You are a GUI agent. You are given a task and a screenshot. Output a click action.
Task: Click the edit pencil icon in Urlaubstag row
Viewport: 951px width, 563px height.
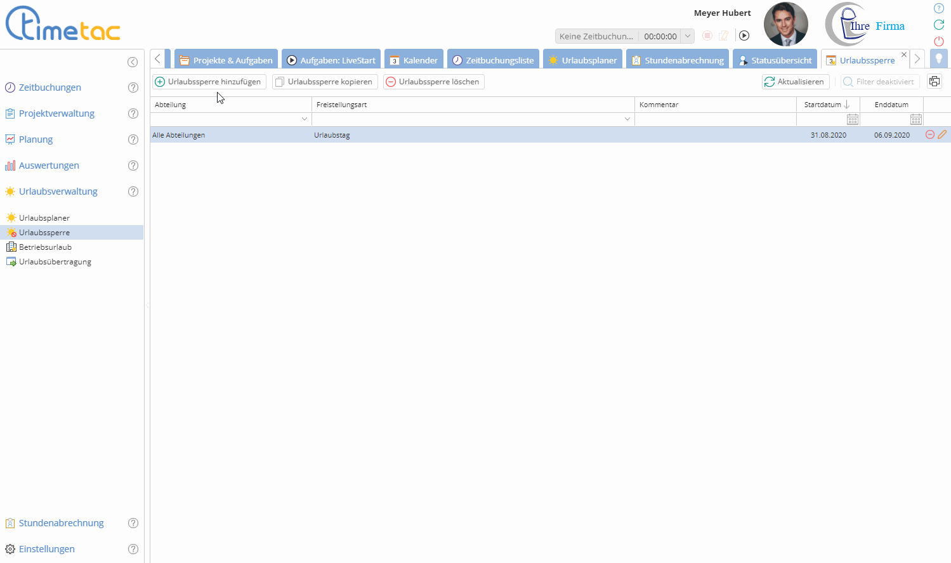(x=942, y=134)
